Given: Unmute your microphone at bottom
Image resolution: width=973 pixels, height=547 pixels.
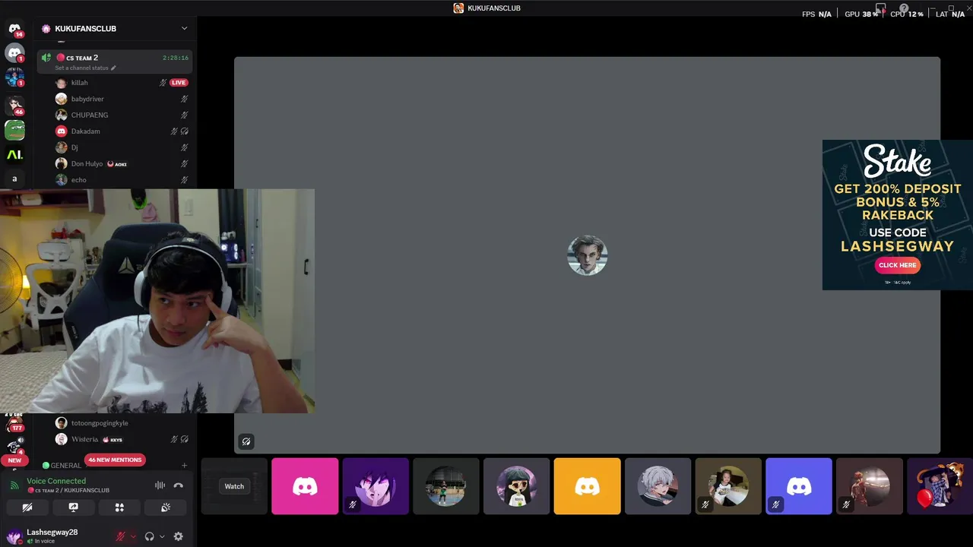Looking at the screenshot, I should point(120,536).
